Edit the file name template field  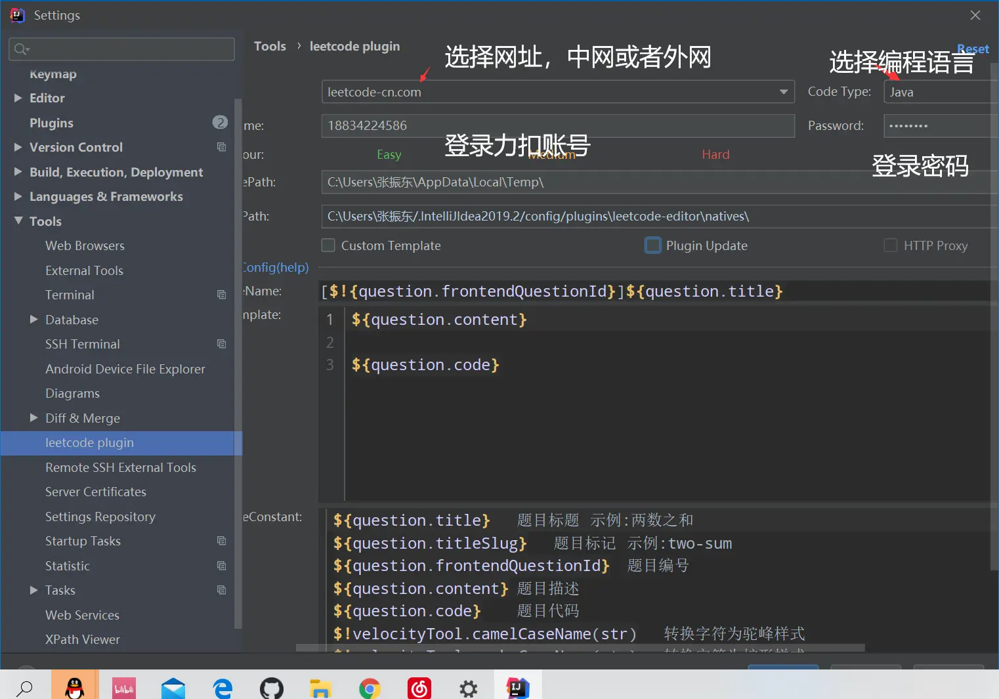coord(658,291)
